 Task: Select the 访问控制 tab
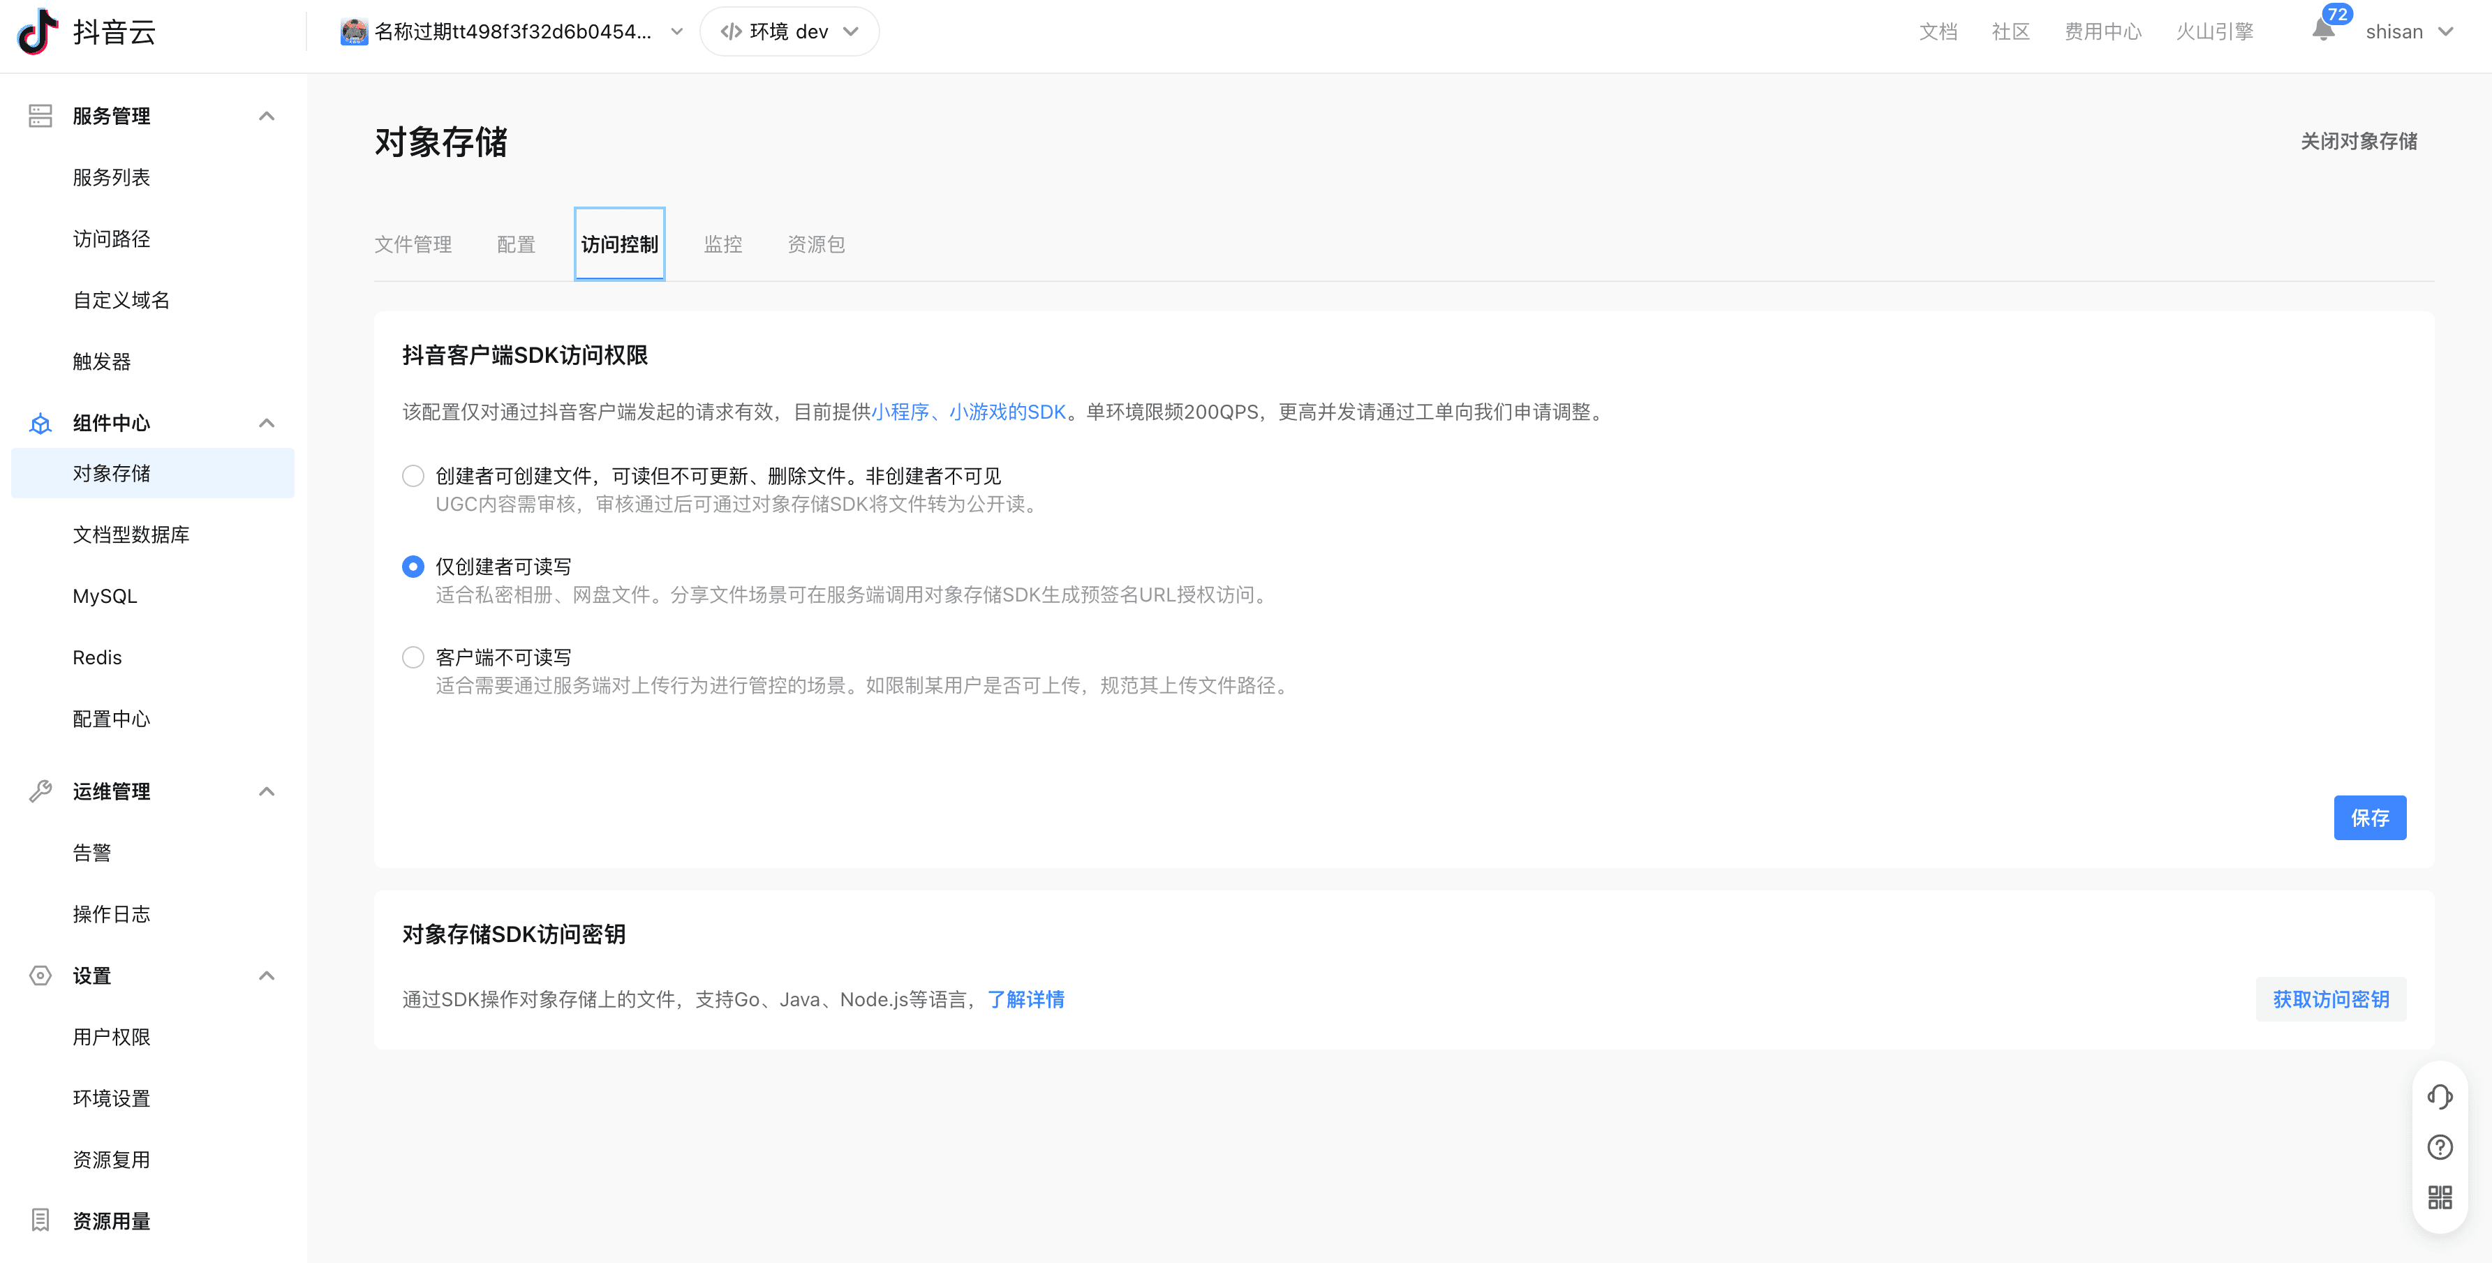click(x=619, y=245)
